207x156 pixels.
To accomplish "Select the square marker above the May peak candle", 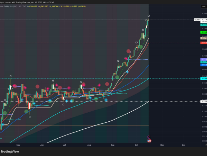I will pyautogui.click(x=11, y=76).
